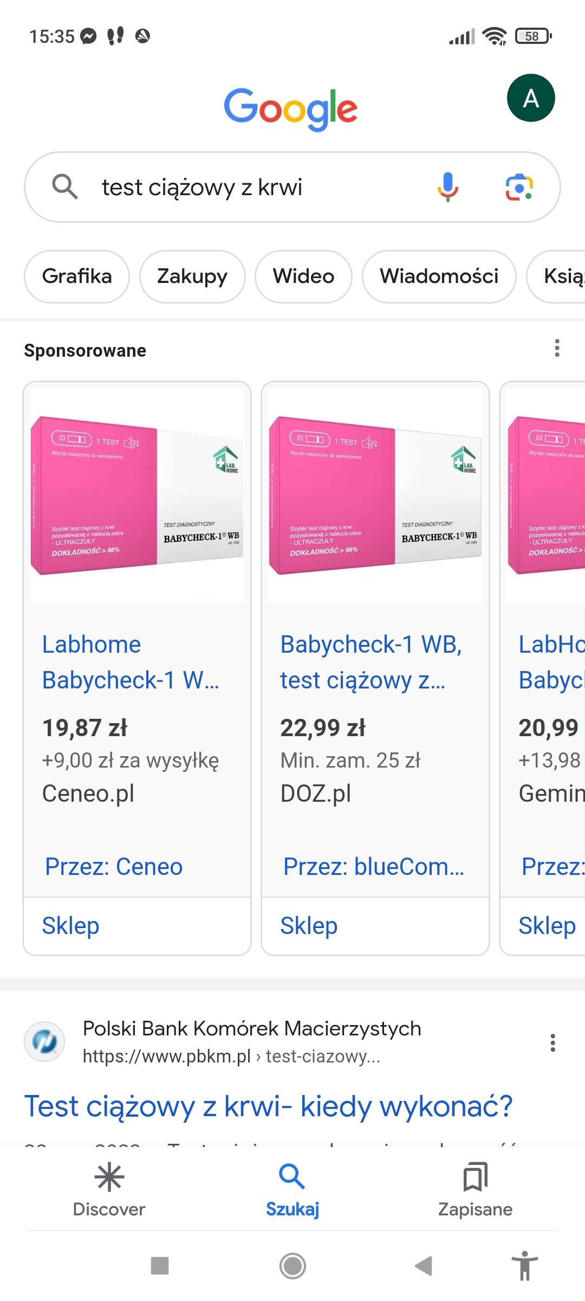Image resolution: width=585 pixels, height=1301 pixels.
Task: Select the Wiadomości filter chip
Action: [439, 276]
